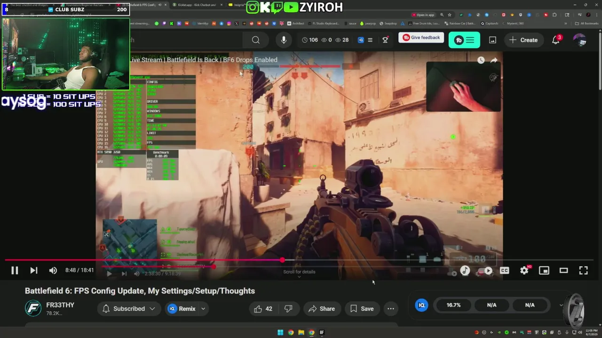This screenshot has width=602, height=338.
Task: Open the vidIQ stat showing 28
Action: click(342, 40)
